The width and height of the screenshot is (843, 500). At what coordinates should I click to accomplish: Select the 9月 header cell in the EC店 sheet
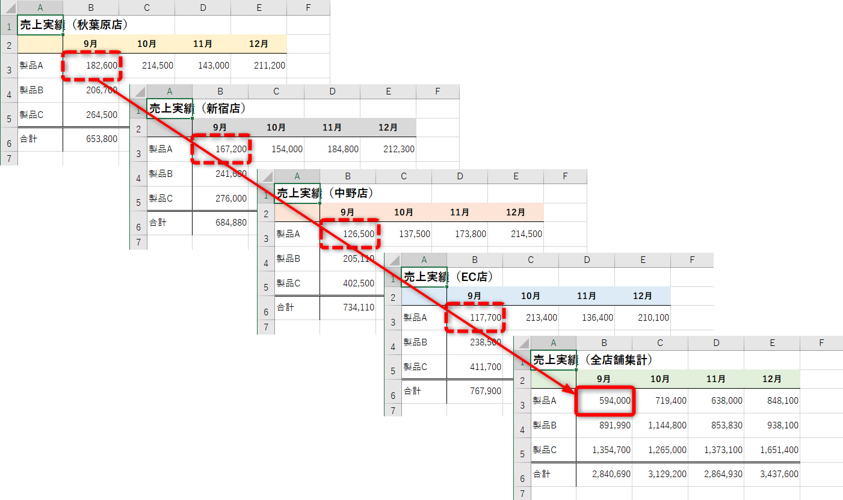click(475, 295)
